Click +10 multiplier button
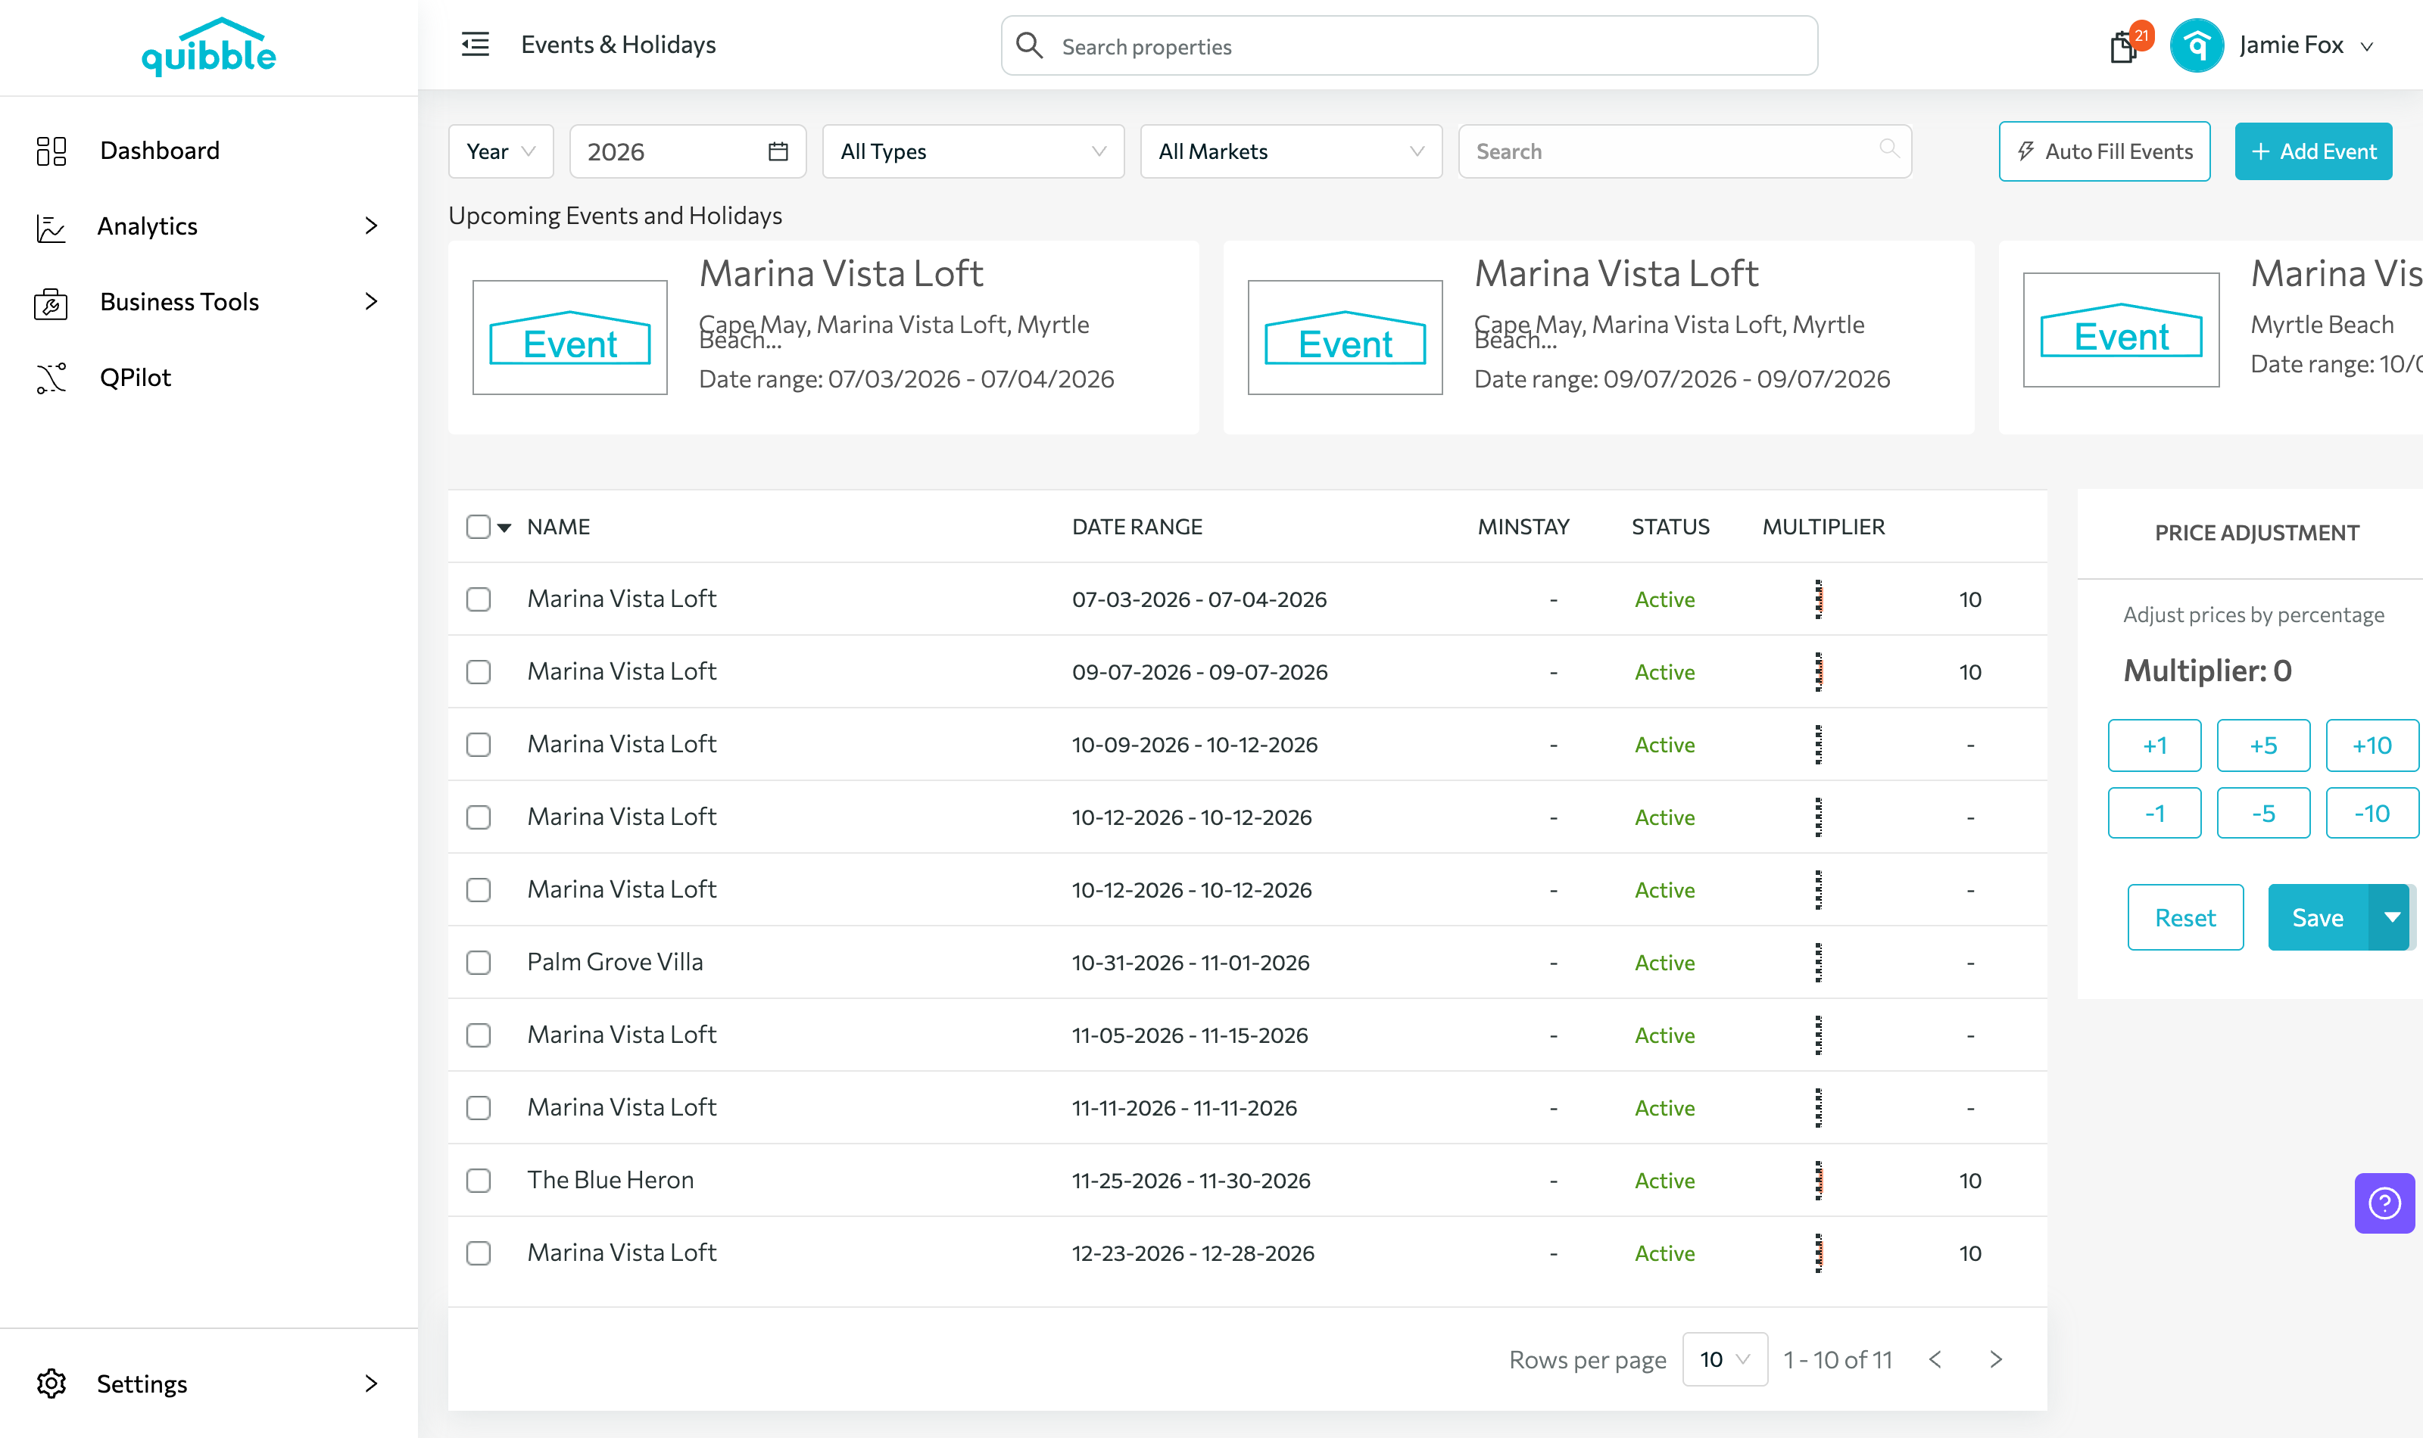 pyautogui.click(x=2372, y=745)
